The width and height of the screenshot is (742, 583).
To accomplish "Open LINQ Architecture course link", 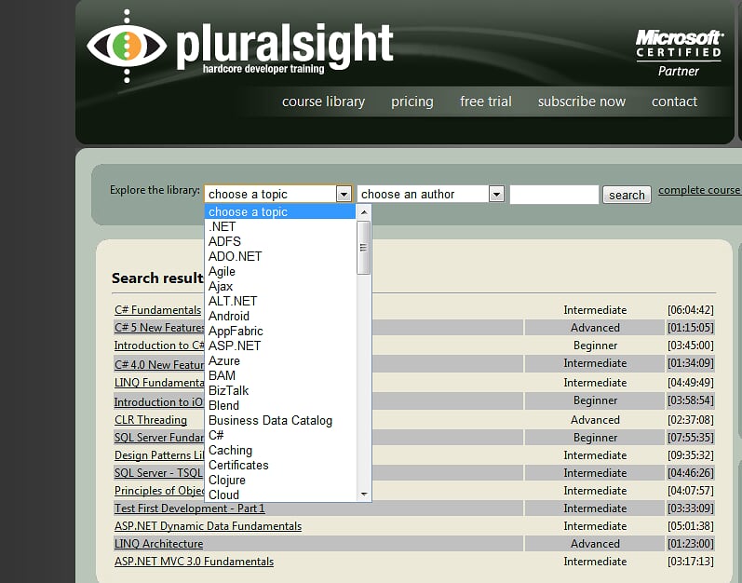I will tap(159, 544).
